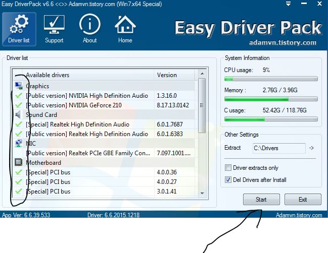This screenshot has height=253, width=328.
Task: Minimize the Easy DriverPack window
Action: [x=304, y=4]
